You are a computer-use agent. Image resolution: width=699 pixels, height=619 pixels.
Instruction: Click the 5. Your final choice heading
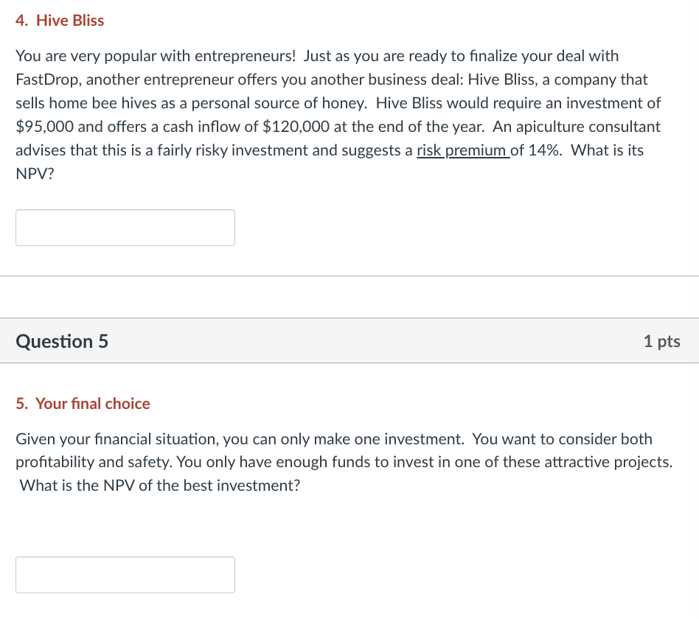pyautogui.click(x=83, y=403)
